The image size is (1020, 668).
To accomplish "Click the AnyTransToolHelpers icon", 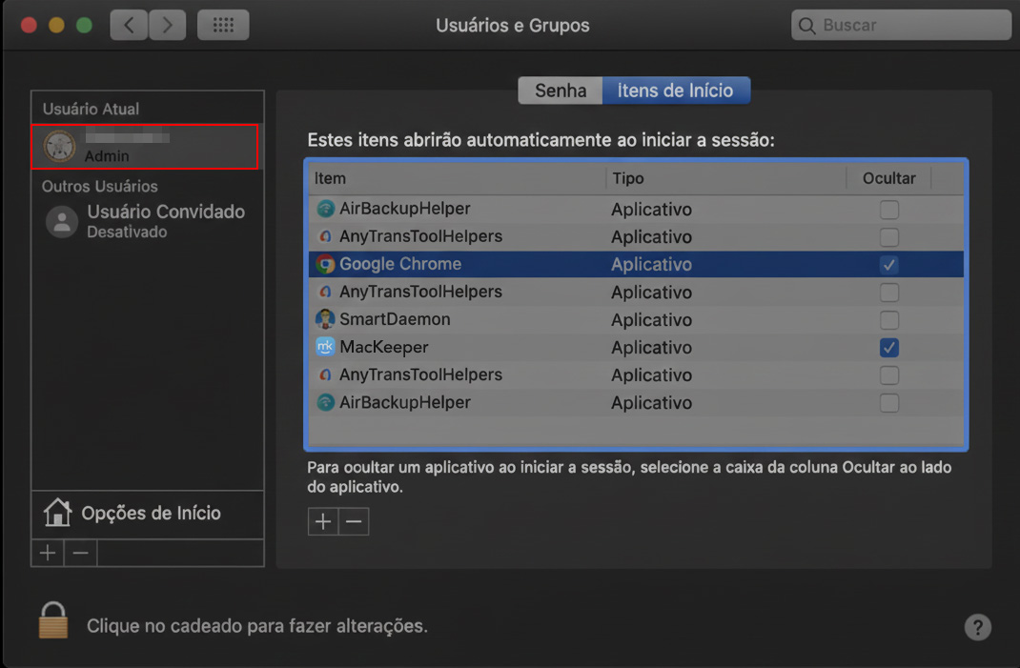I will 323,236.
